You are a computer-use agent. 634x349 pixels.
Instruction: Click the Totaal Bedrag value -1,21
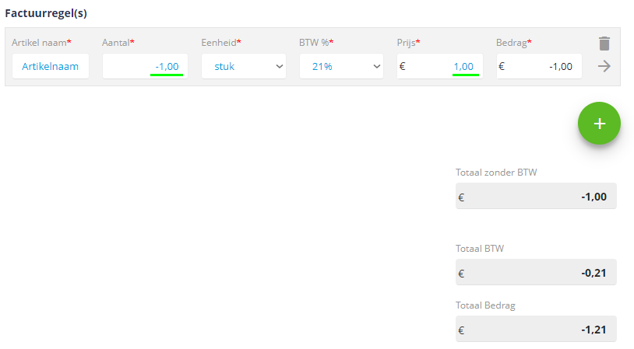(593, 330)
